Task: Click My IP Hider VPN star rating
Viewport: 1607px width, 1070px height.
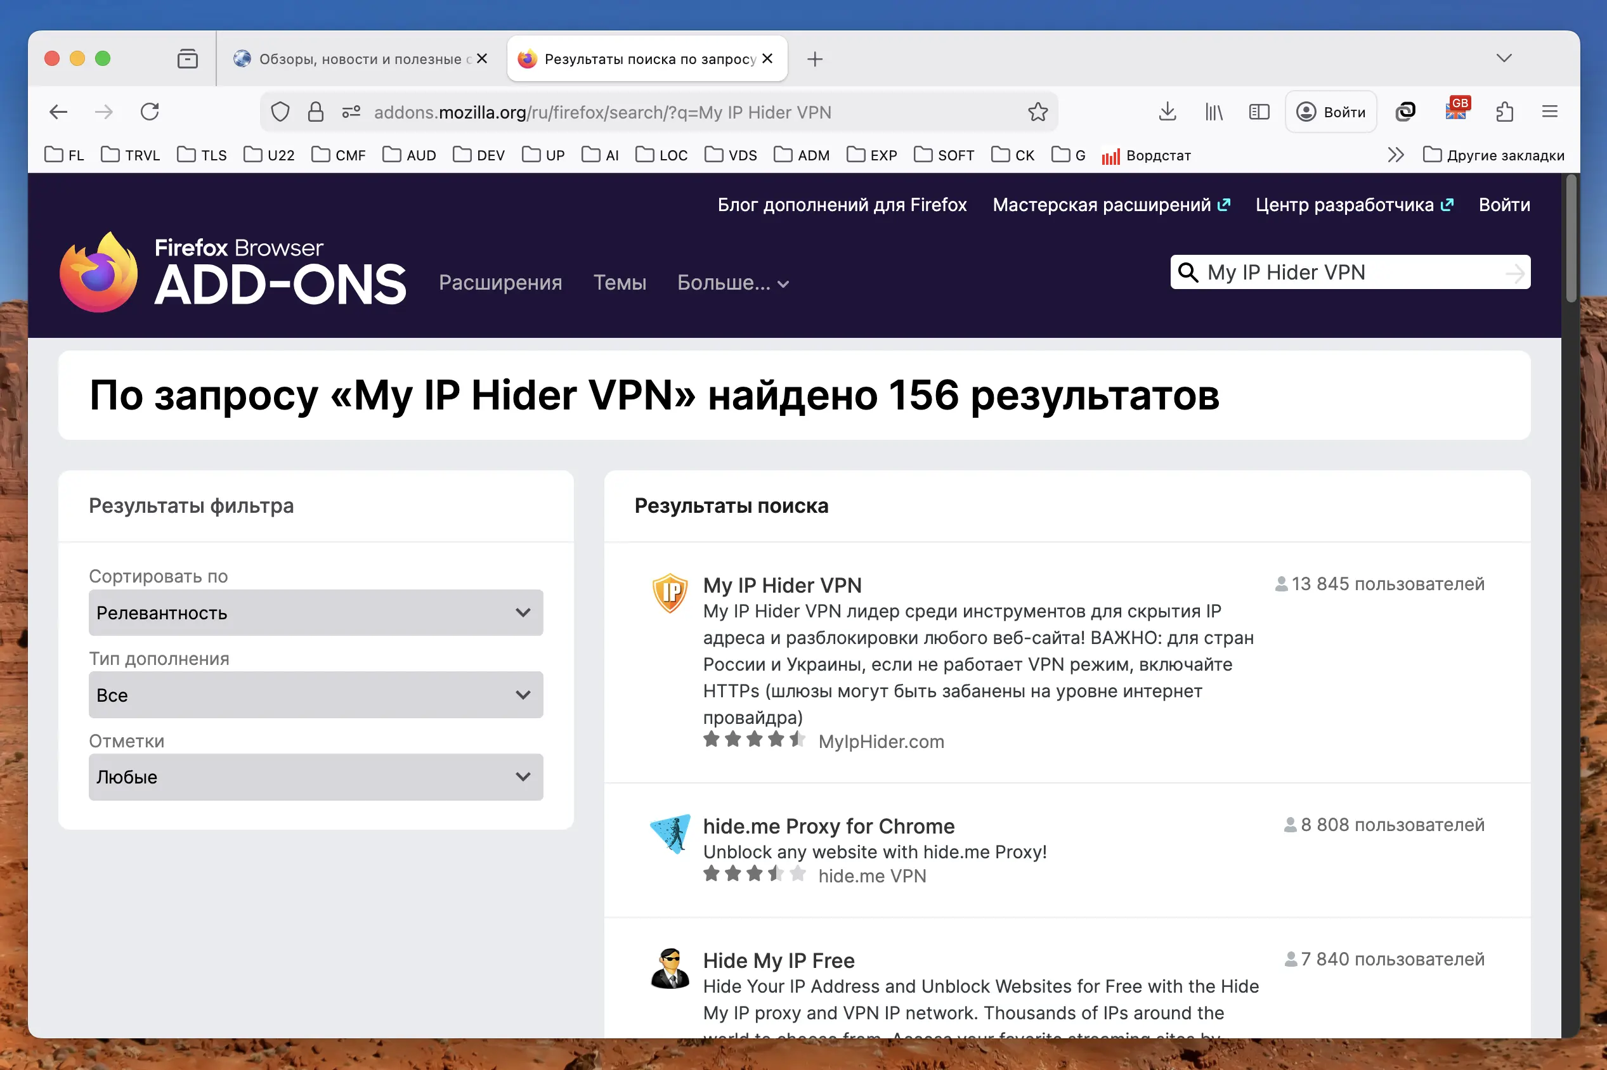Action: [x=755, y=739]
